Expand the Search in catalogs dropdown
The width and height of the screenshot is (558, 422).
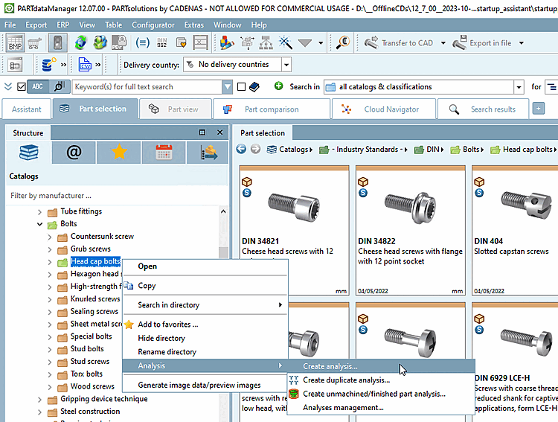(521, 87)
